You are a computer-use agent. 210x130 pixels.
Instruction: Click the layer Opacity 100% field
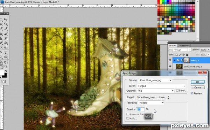click(204, 49)
